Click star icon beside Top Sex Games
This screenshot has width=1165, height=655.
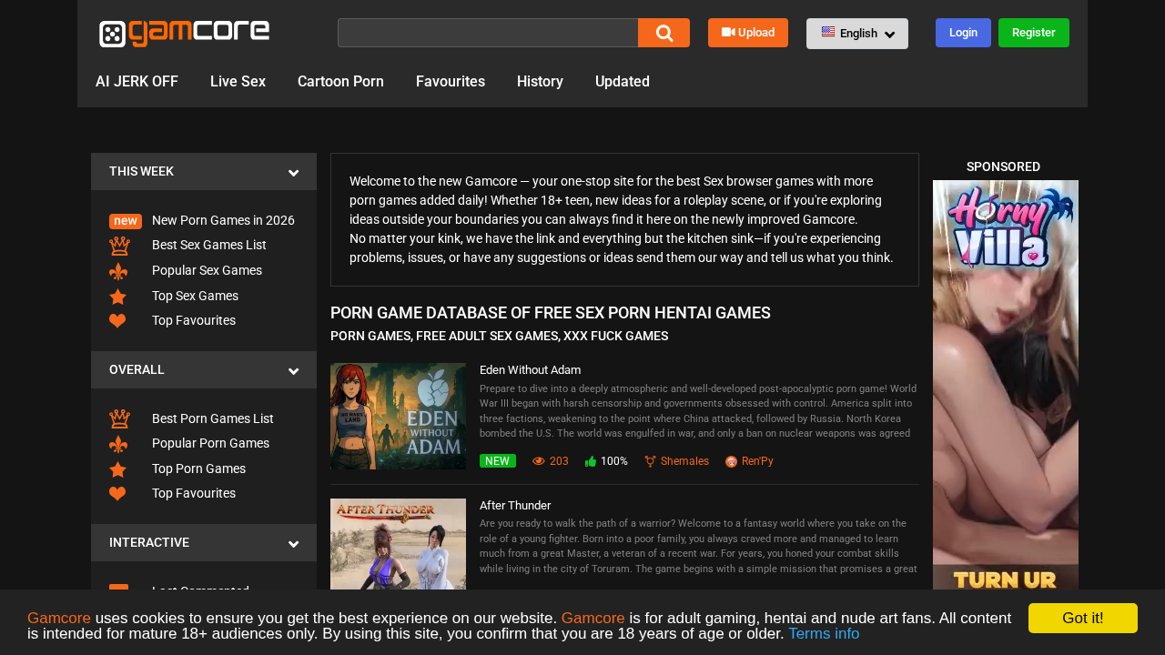click(x=117, y=297)
